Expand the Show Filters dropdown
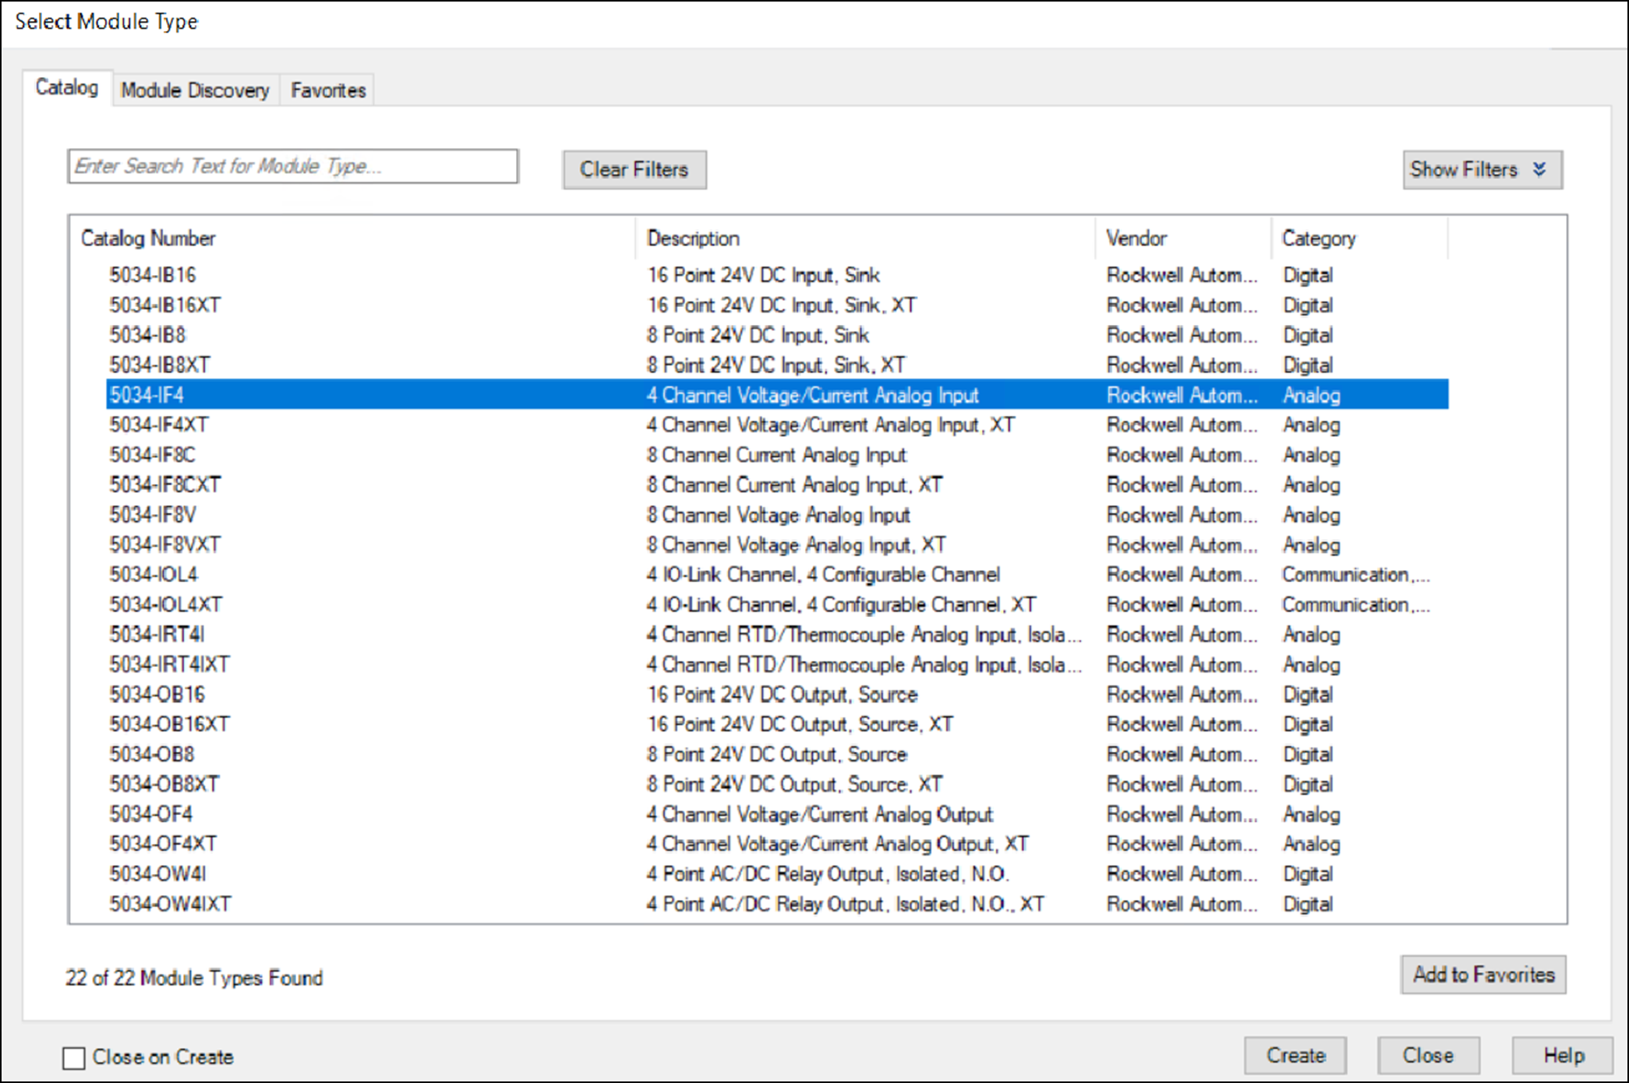 1482,170
